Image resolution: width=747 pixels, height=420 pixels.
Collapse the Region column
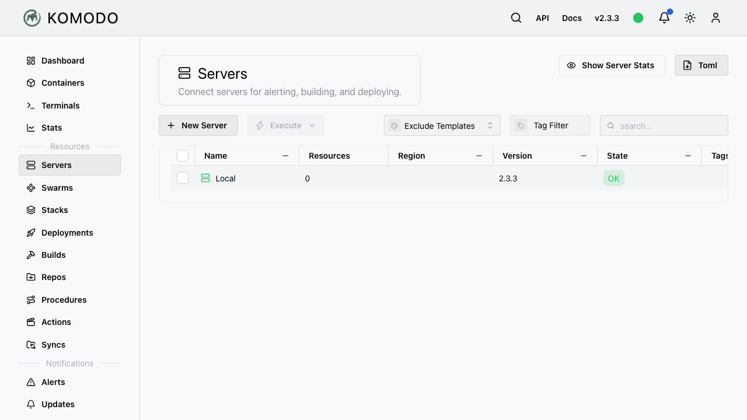pyautogui.click(x=479, y=156)
